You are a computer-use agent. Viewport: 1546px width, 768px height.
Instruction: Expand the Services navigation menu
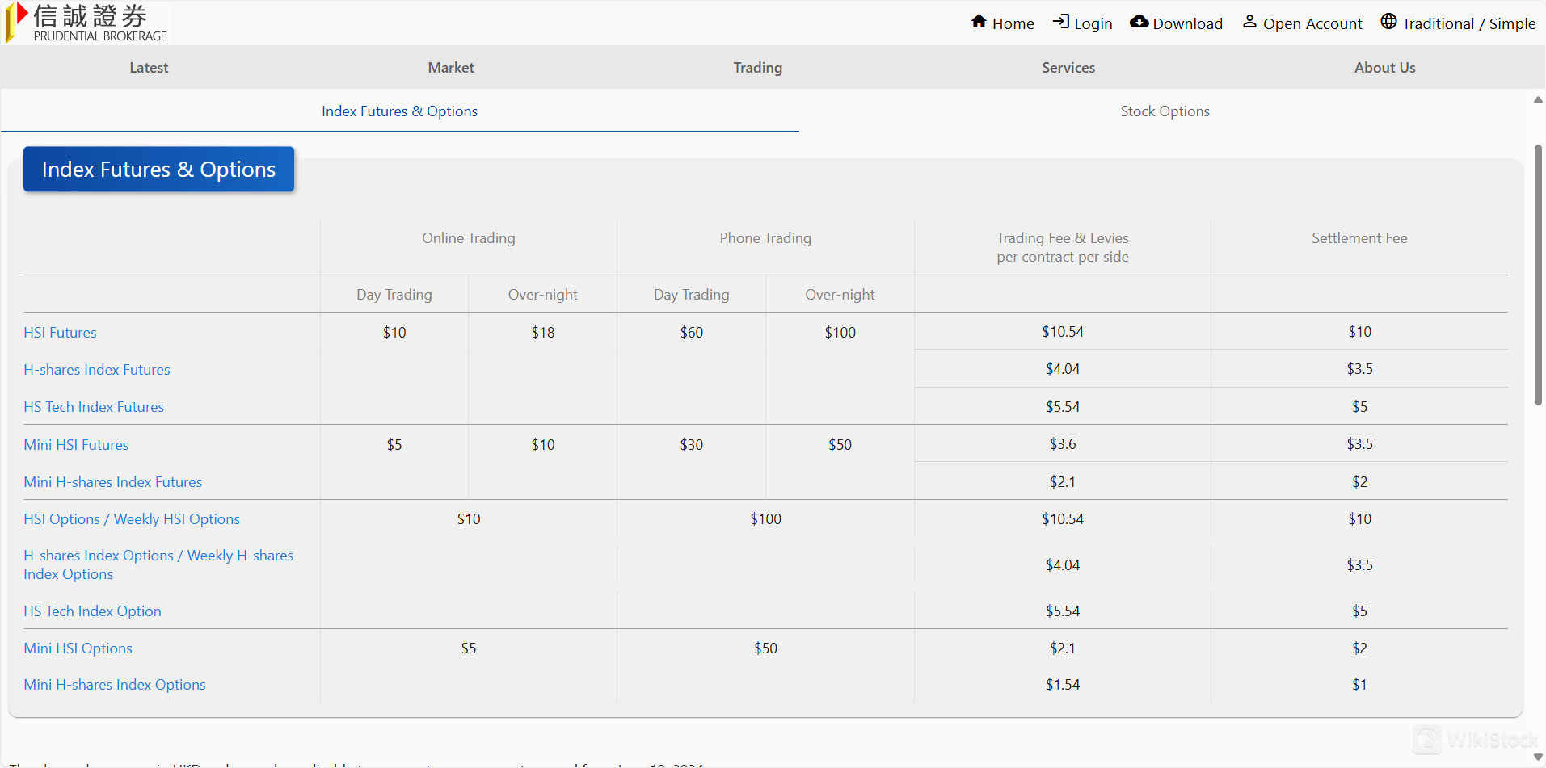pyautogui.click(x=1068, y=68)
